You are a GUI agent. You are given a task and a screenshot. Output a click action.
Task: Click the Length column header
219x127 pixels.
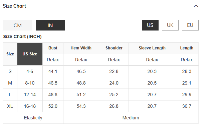pyautogui.click(x=187, y=48)
